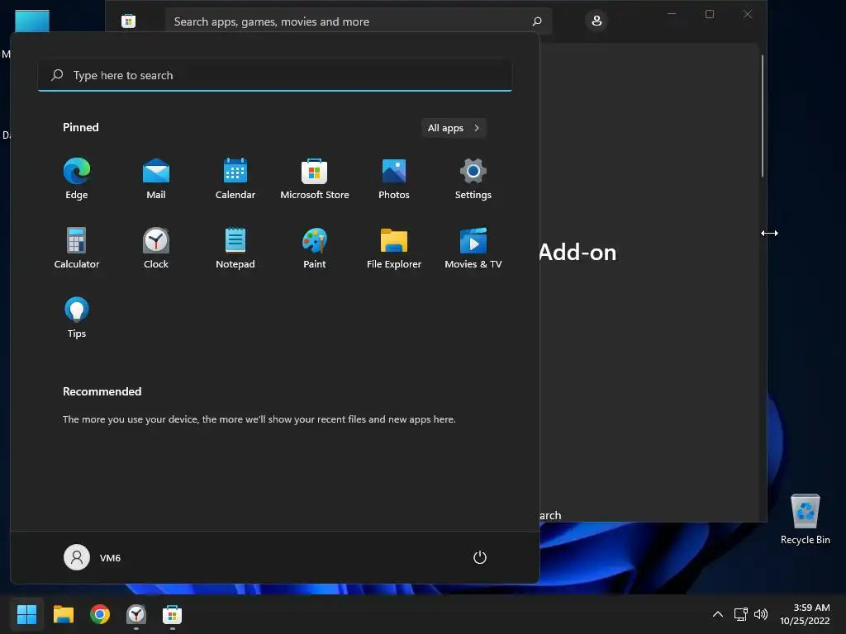The image size is (846, 634).
Task: Click the Microsoft Store logo in title bar
Action: pyautogui.click(x=128, y=21)
